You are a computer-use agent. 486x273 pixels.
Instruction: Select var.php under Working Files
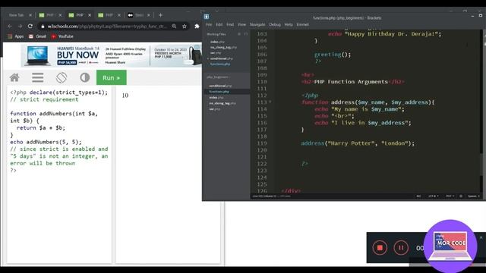click(215, 53)
